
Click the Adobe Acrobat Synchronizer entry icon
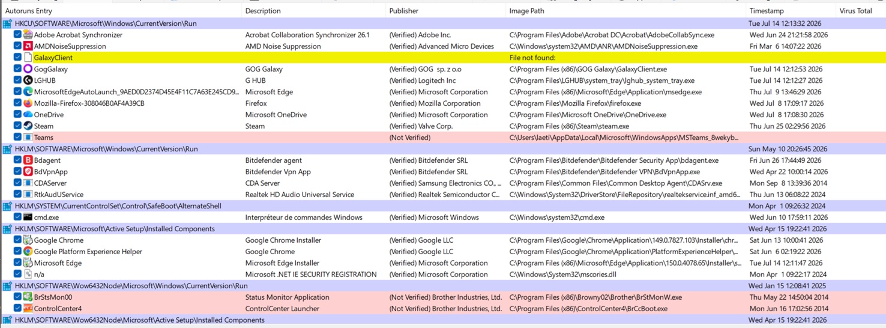tap(28, 35)
